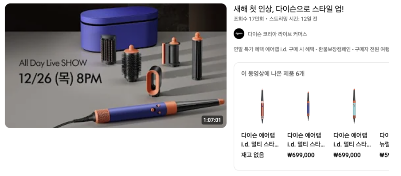The width and height of the screenshot is (401, 176).
Task: Expand the 연말 특가 혜택 description snippet
Action: click(312, 49)
